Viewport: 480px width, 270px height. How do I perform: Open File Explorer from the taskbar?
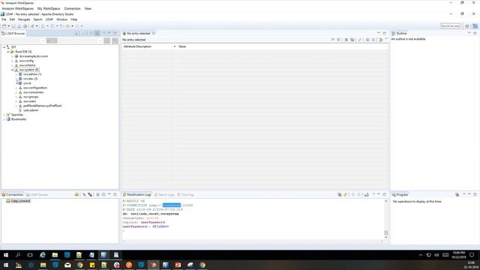click(x=55, y=255)
